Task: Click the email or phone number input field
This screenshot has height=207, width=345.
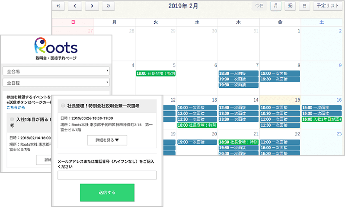Action: [107, 175]
